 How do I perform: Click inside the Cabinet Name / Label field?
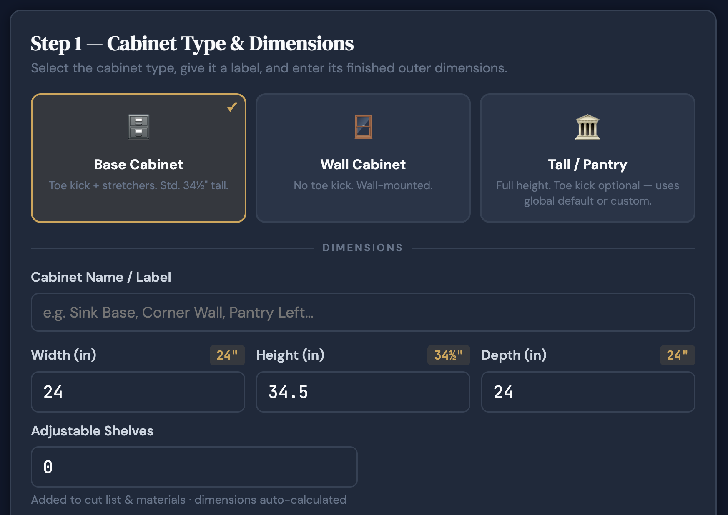click(362, 312)
